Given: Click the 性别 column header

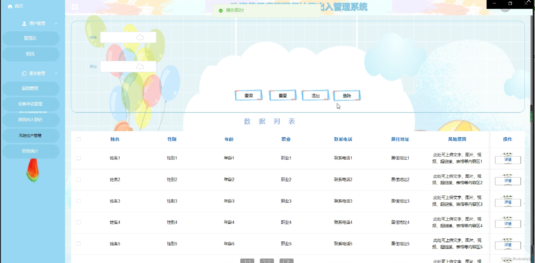Looking at the screenshot, I should tap(172, 139).
